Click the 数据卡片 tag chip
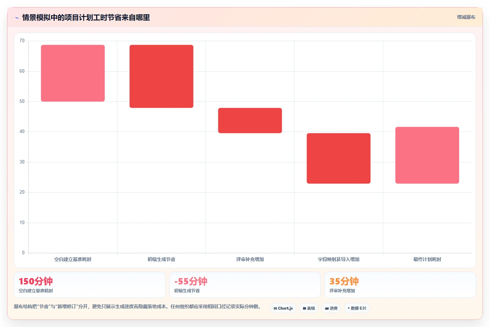490x327 pixels. (357, 308)
